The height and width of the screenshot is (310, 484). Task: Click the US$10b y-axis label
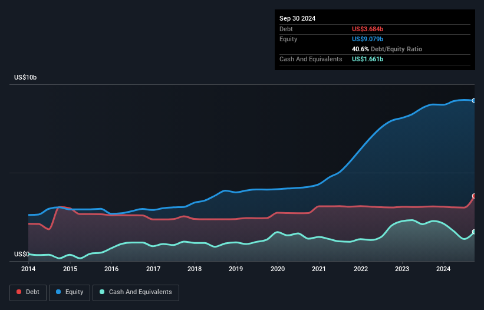pyautogui.click(x=25, y=77)
